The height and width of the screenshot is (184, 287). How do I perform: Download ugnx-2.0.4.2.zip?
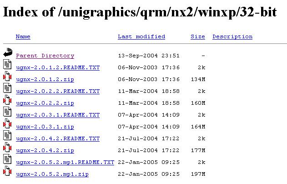45,150
